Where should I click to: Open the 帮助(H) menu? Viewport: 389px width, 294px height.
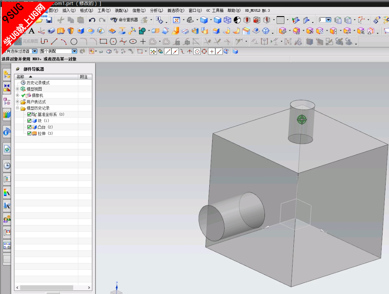pos(234,10)
